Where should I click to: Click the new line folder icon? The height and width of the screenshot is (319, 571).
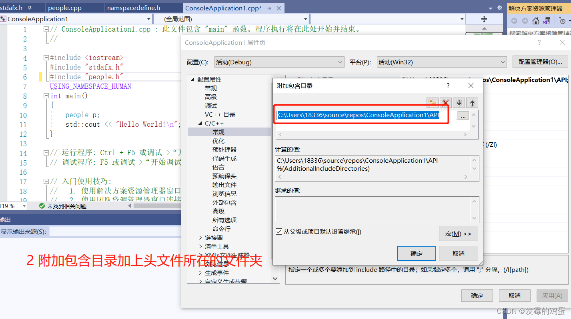click(433, 103)
